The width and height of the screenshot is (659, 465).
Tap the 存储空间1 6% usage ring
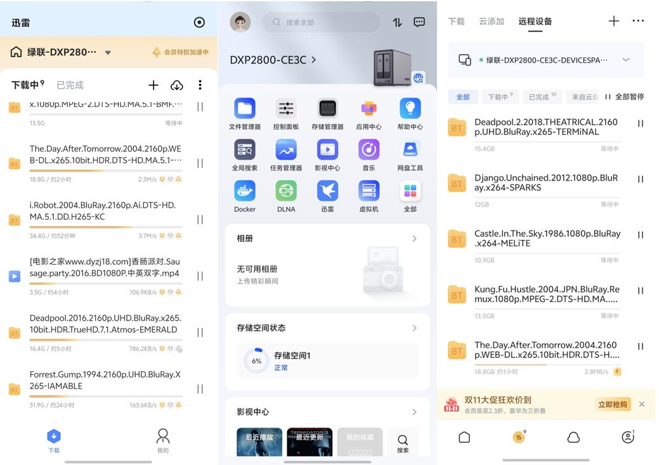pyautogui.click(x=256, y=361)
